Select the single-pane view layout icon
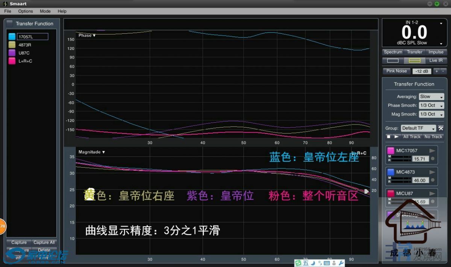451x267 pixels. pos(392,60)
